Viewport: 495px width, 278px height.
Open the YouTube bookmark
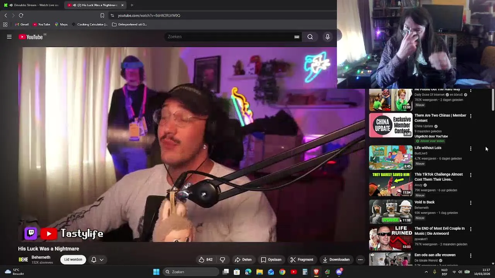pyautogui.click(x=41, y=24)
